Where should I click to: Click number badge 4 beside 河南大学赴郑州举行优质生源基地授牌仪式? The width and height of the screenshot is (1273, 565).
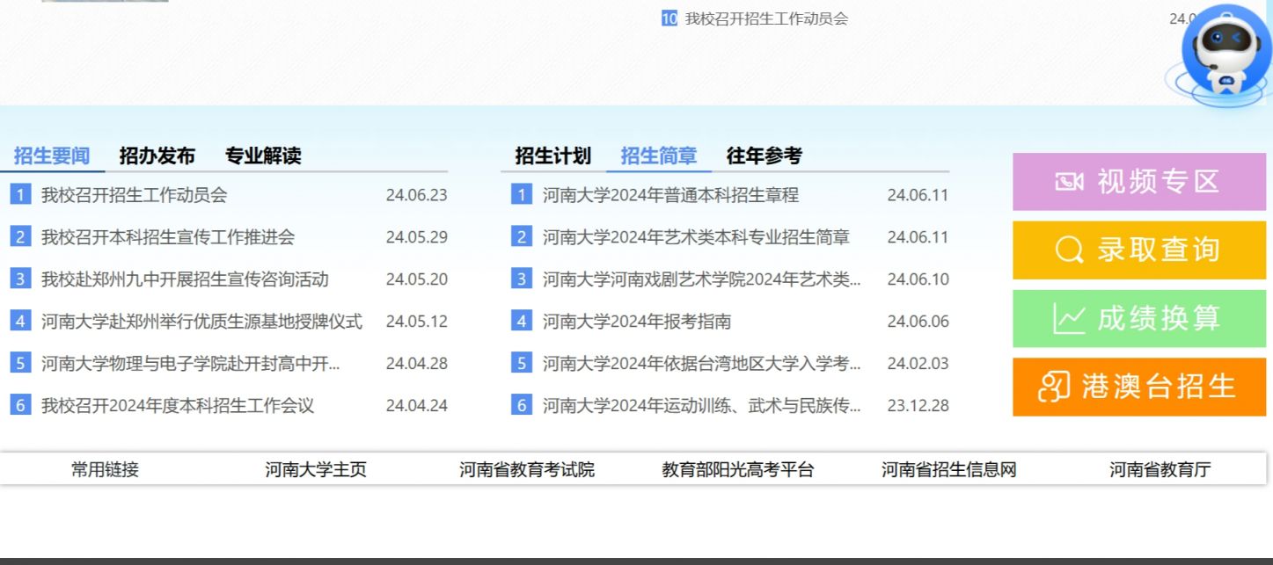click(x=20, y=321)
